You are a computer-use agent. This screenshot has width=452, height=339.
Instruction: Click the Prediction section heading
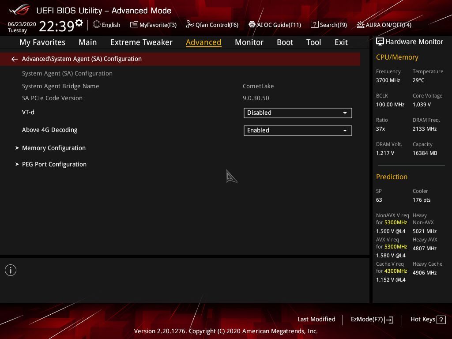click(392, 177)
